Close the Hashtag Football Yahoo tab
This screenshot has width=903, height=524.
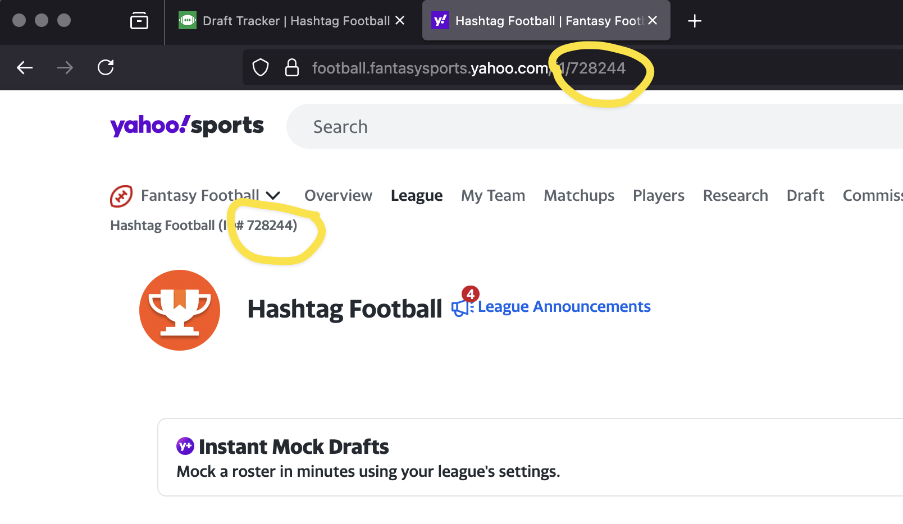point(653,21)
